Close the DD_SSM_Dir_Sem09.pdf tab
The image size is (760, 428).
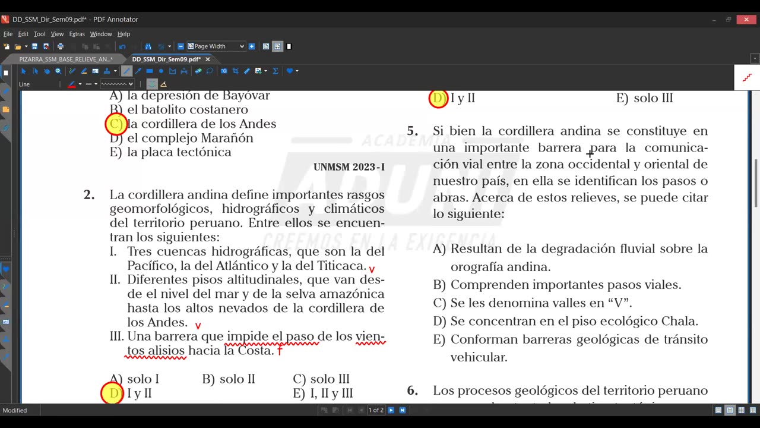click(x=208, y=59)
